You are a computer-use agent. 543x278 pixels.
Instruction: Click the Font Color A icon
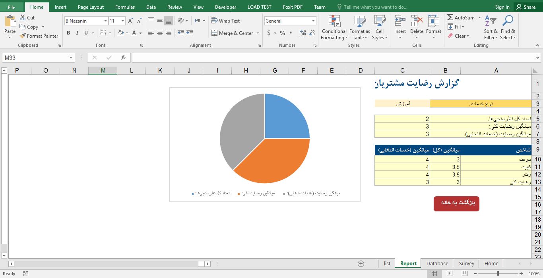point(134,33)
